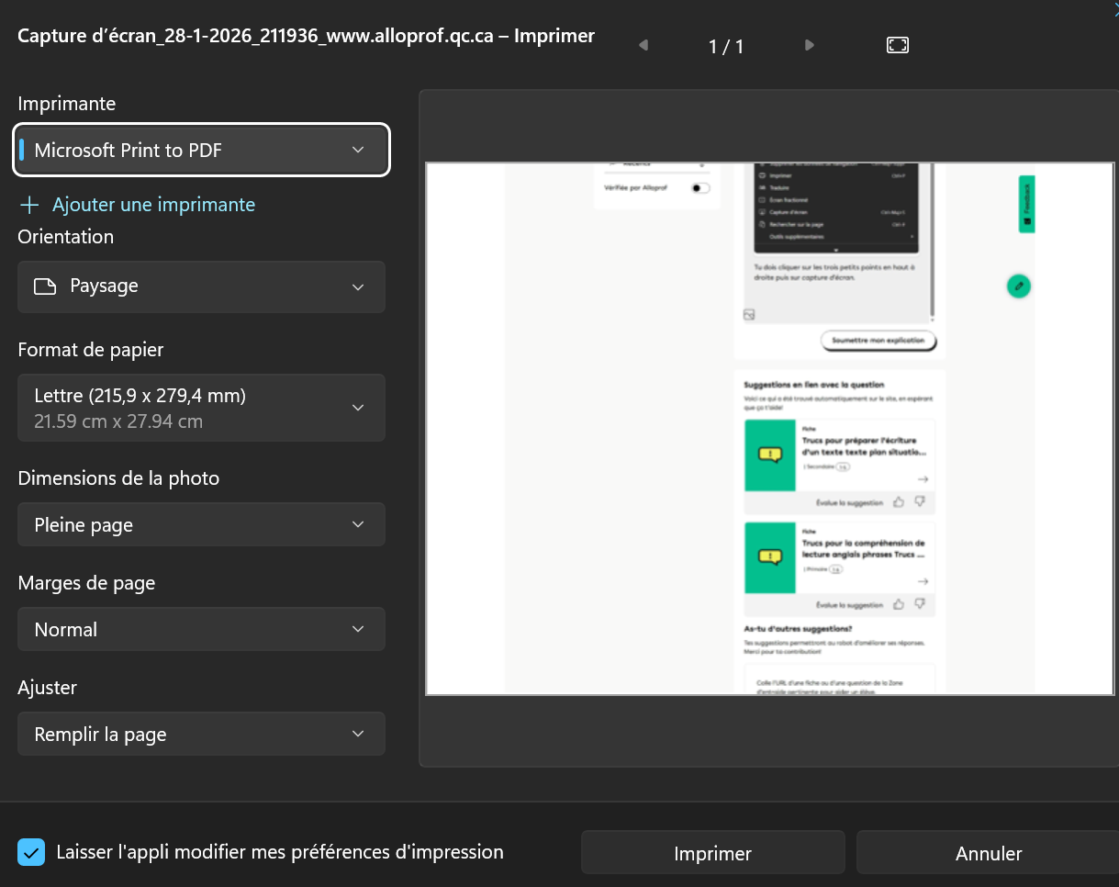Open the Microsoft Print to PDF printer dropdown
Viewport: 1119px width, 887px height.
[x=202, y=150]
